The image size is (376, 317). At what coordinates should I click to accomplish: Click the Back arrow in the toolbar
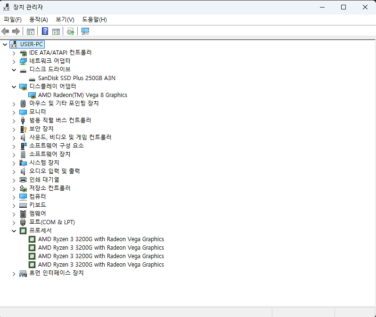[x=6, y=32]
